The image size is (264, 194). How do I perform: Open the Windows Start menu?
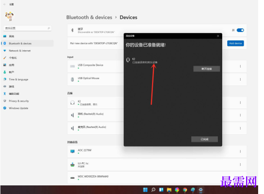pyautogui.click(x=145, y=190)
